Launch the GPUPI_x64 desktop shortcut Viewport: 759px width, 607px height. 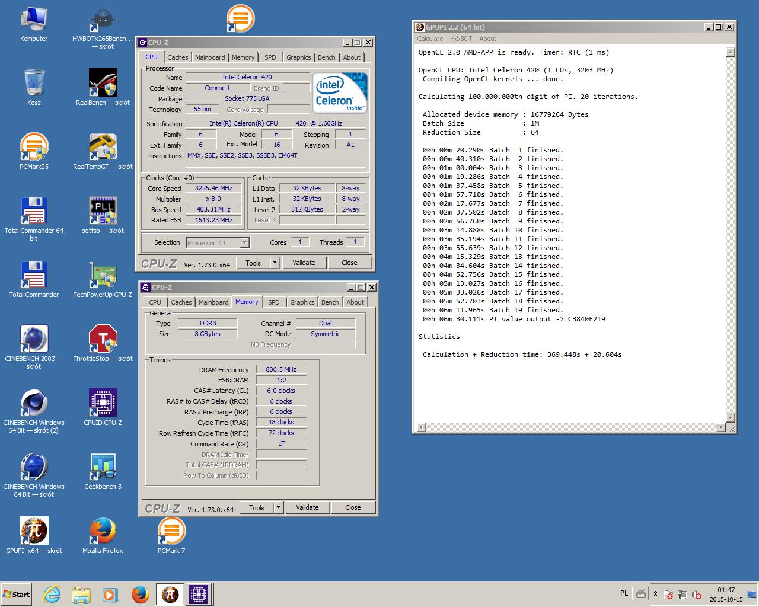coord(34,535)
